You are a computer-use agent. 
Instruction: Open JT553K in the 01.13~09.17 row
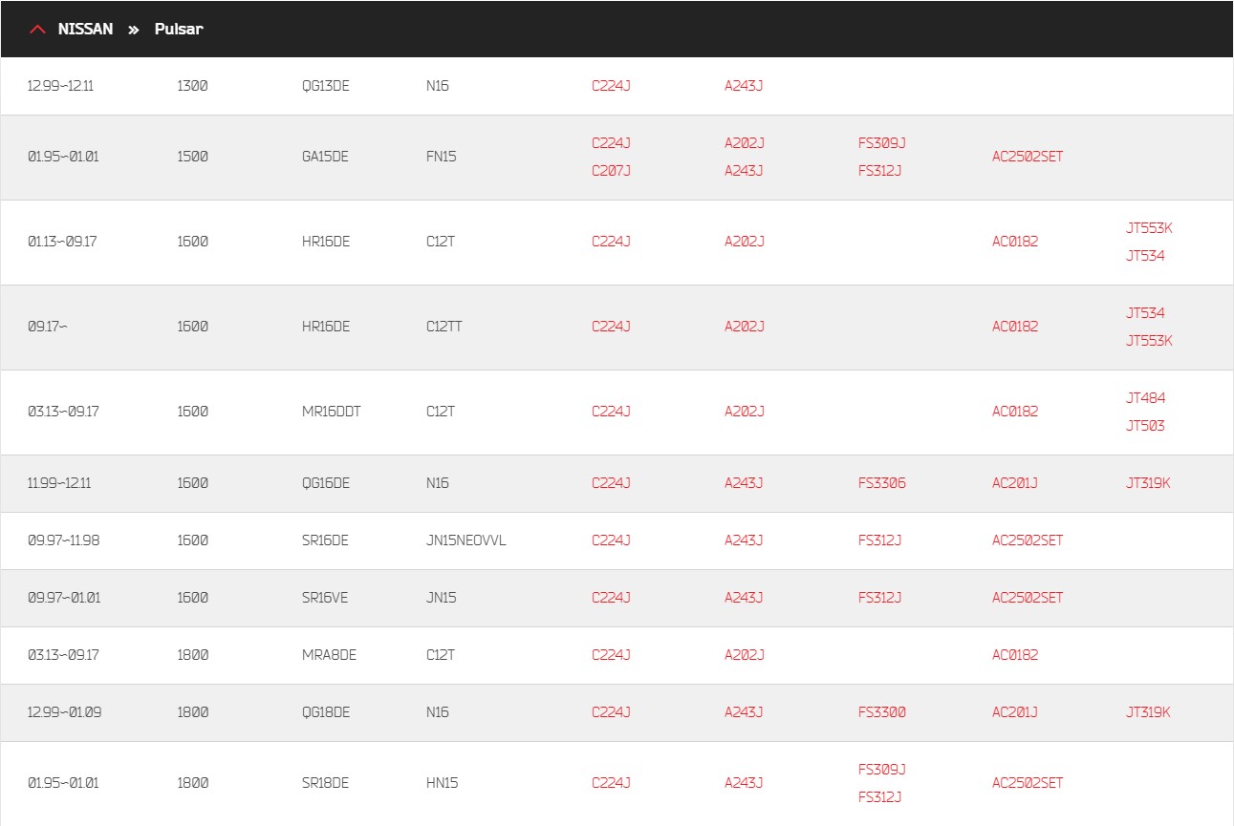click(1149, 228)
